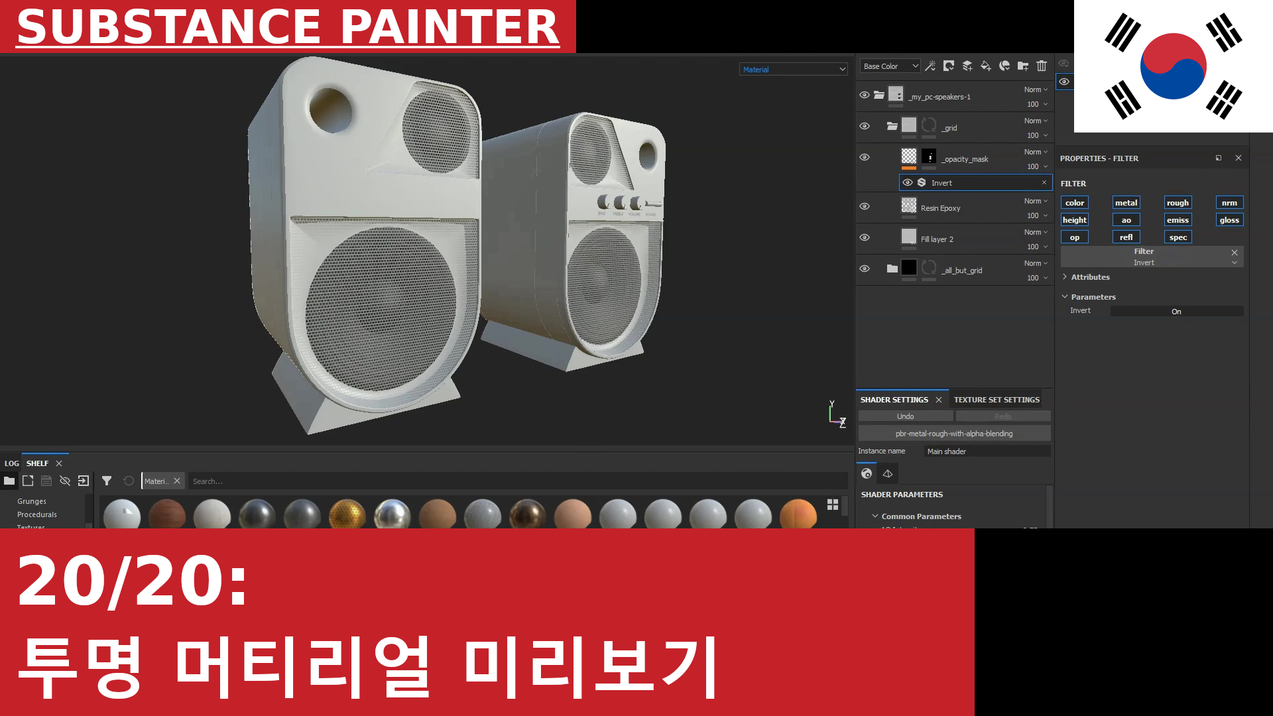Add a new paint layer
Screen dimensions: 1273x716
point(967,66)
